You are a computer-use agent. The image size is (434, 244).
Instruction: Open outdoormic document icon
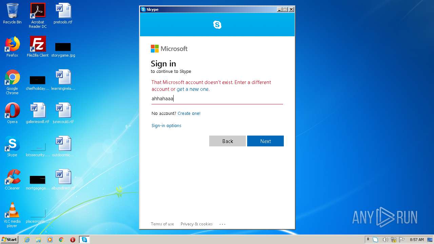(63, 146)
